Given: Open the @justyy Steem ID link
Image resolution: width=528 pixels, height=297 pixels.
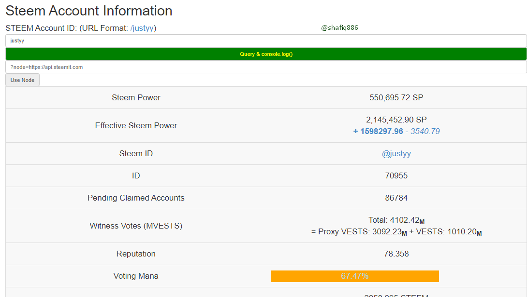Looking at the screenshot, I should [396, 153].
